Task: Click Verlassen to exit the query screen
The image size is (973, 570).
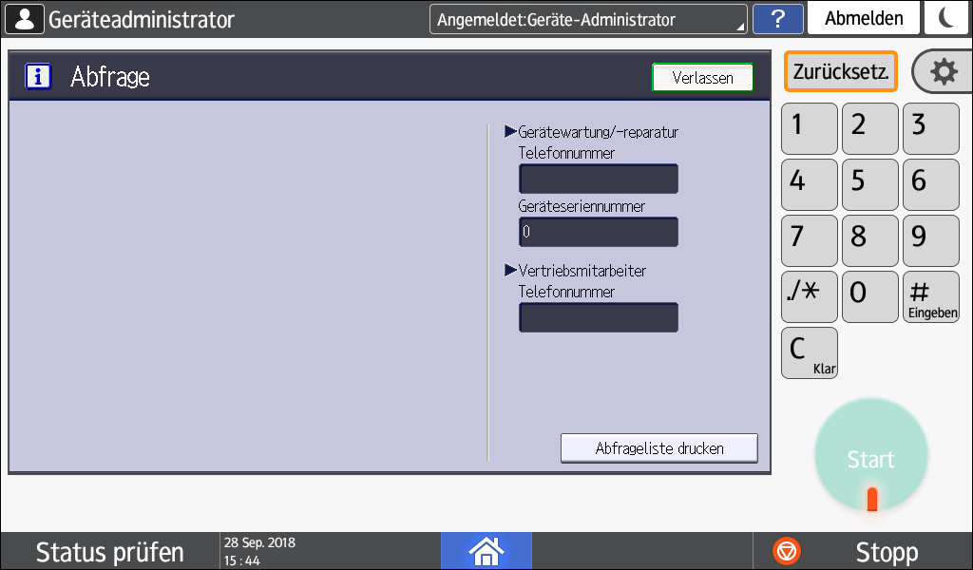Action: pos(702,78)
